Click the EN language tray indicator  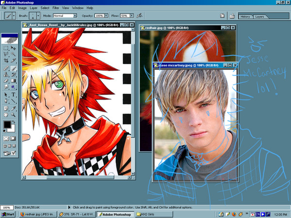click(x=258, y=214)
